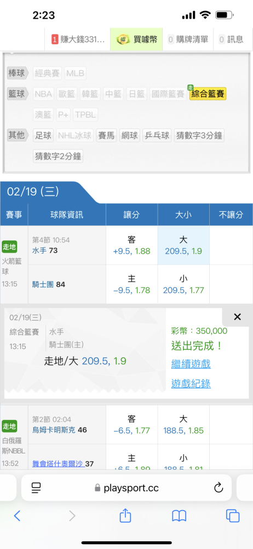
Task: Tap playsport.cc address bar
Action: click(x=127, y=488)
